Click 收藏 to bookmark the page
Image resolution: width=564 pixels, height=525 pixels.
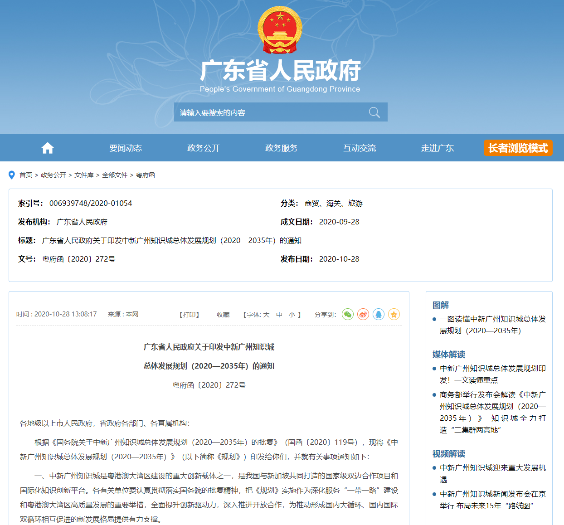223,315
